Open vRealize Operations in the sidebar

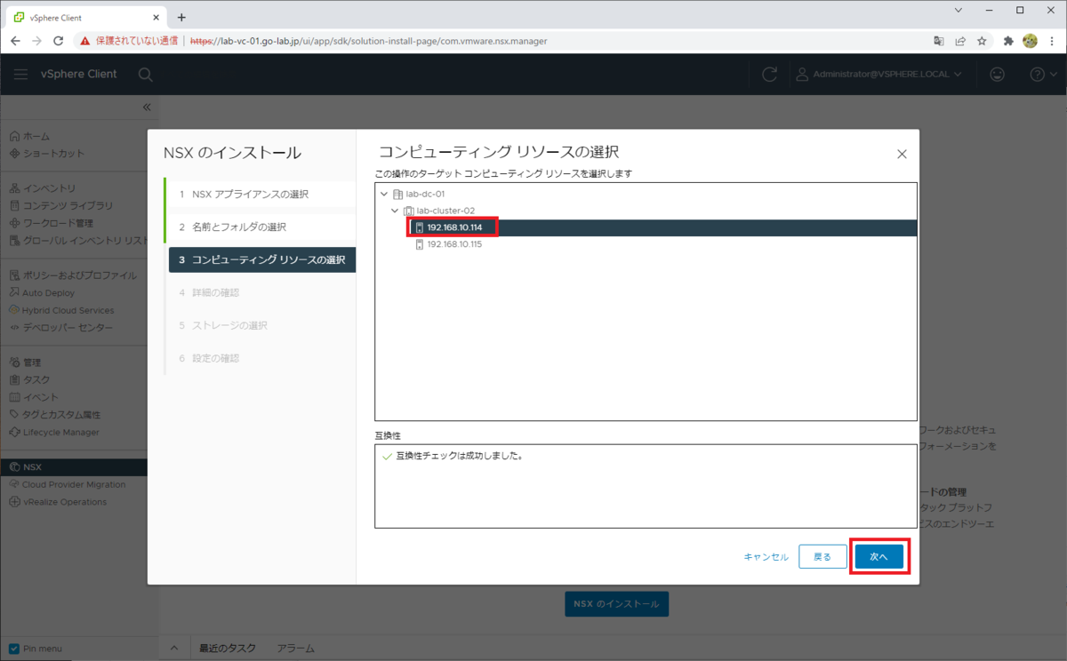[x=65, y=502]
